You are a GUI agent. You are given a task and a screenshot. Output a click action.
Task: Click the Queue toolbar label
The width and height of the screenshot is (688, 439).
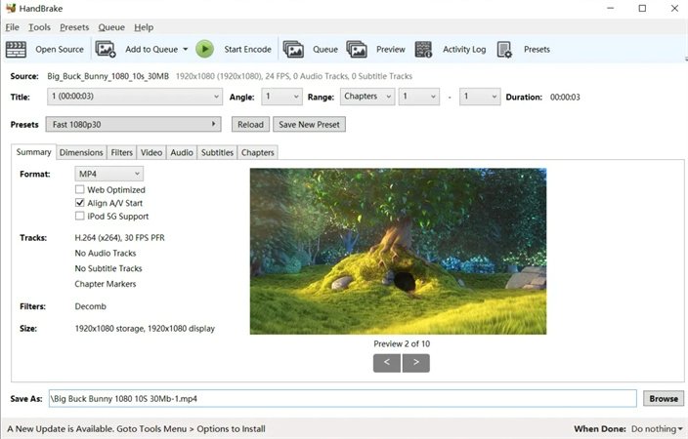(325, 50)
